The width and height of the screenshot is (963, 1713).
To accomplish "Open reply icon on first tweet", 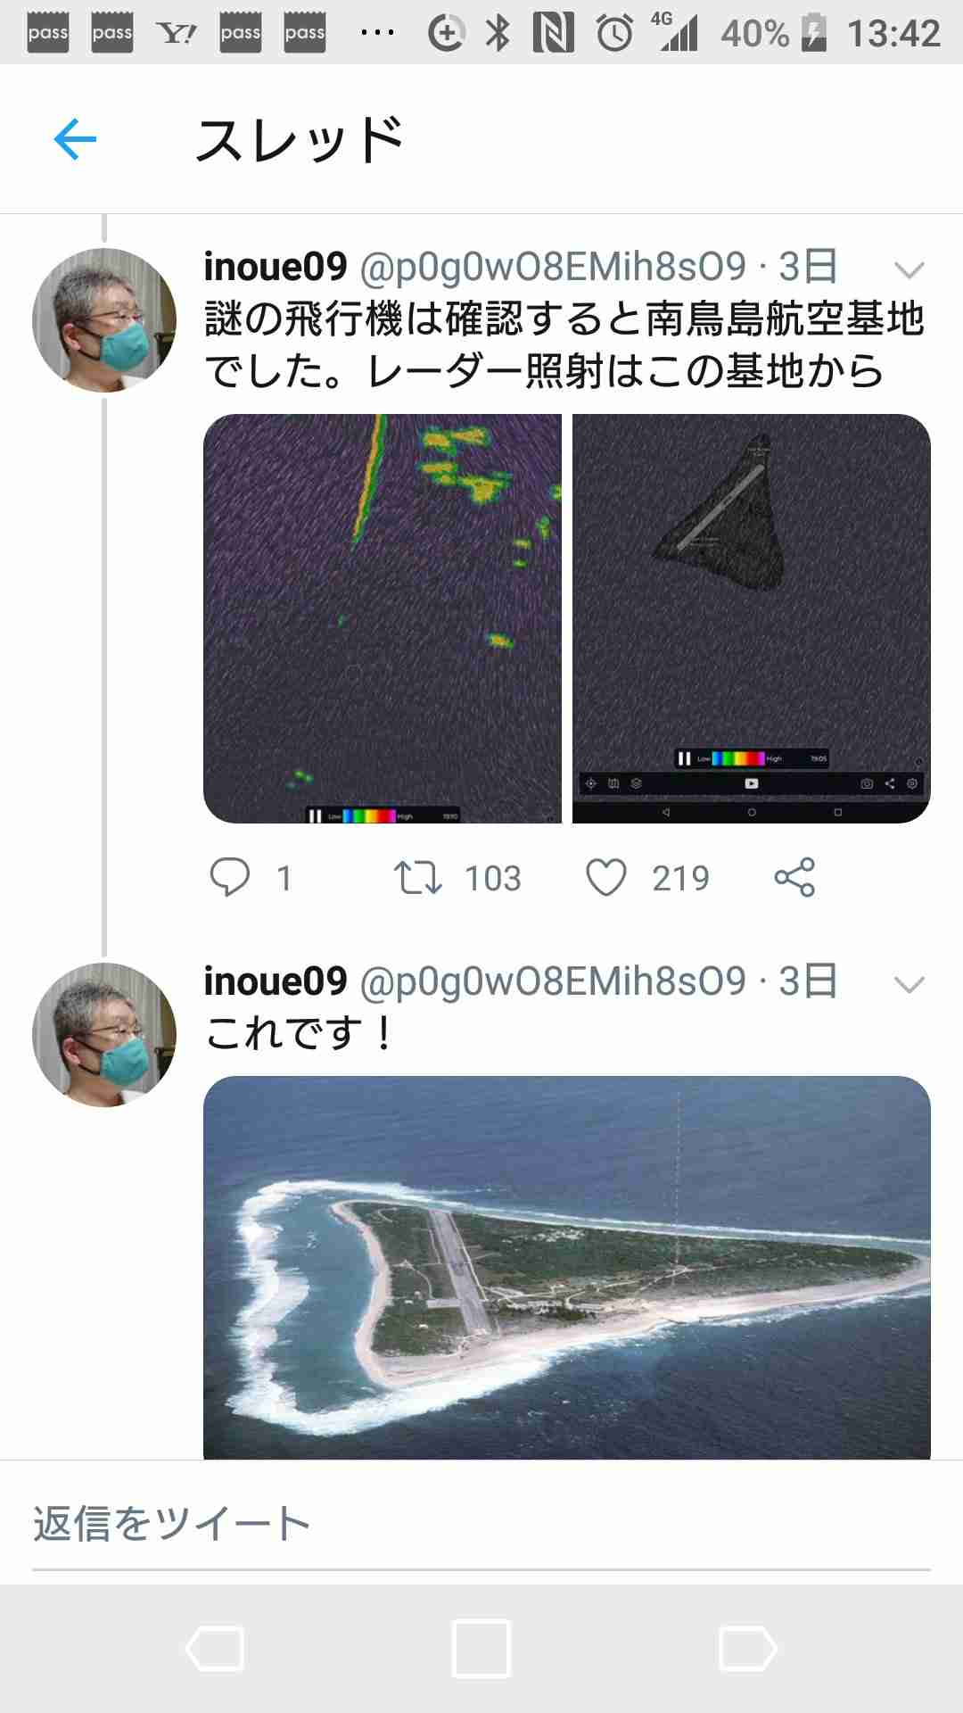I will (229, 877).
